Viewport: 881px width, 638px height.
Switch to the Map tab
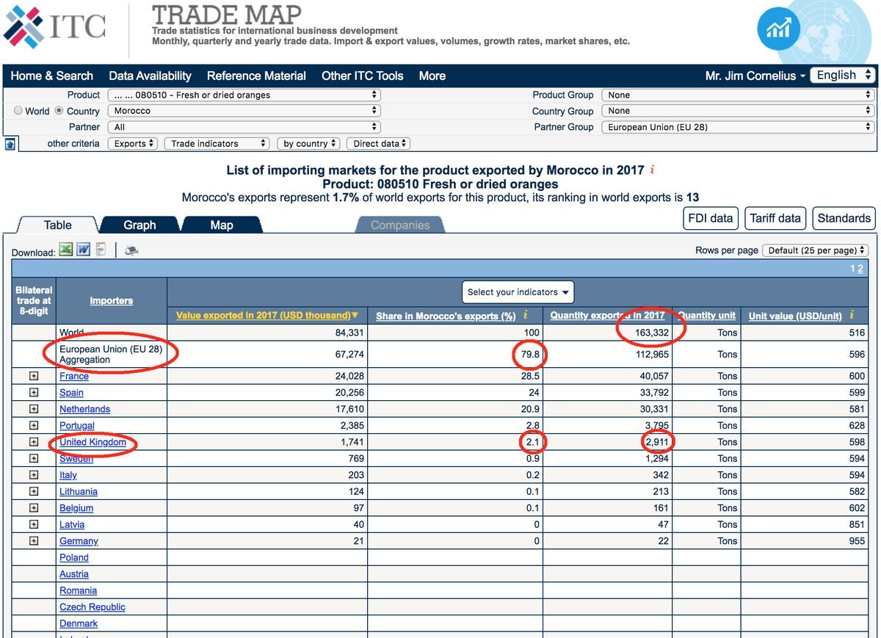tap(222, 225)
